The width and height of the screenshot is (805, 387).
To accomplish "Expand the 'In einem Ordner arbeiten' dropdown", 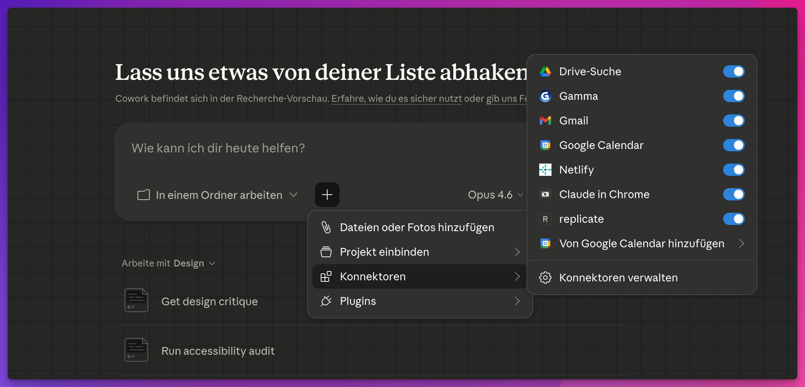I will 218,195.
